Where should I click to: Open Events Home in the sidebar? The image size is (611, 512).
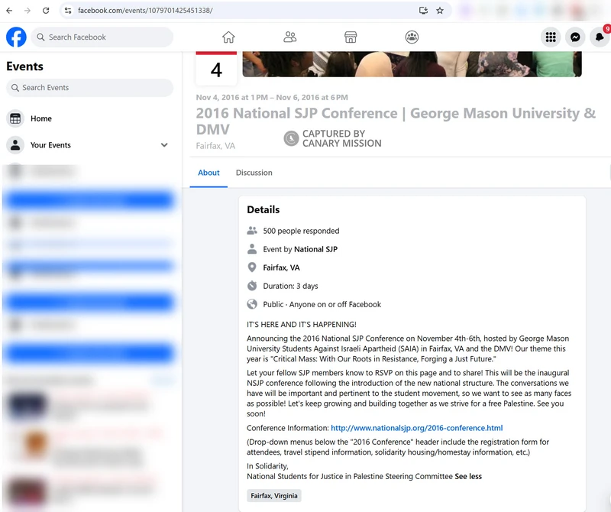tap(89, 118)
